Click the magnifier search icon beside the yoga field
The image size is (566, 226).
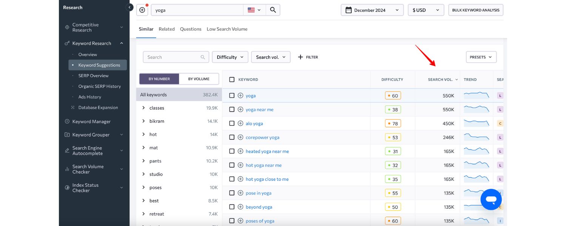point(273,10)
